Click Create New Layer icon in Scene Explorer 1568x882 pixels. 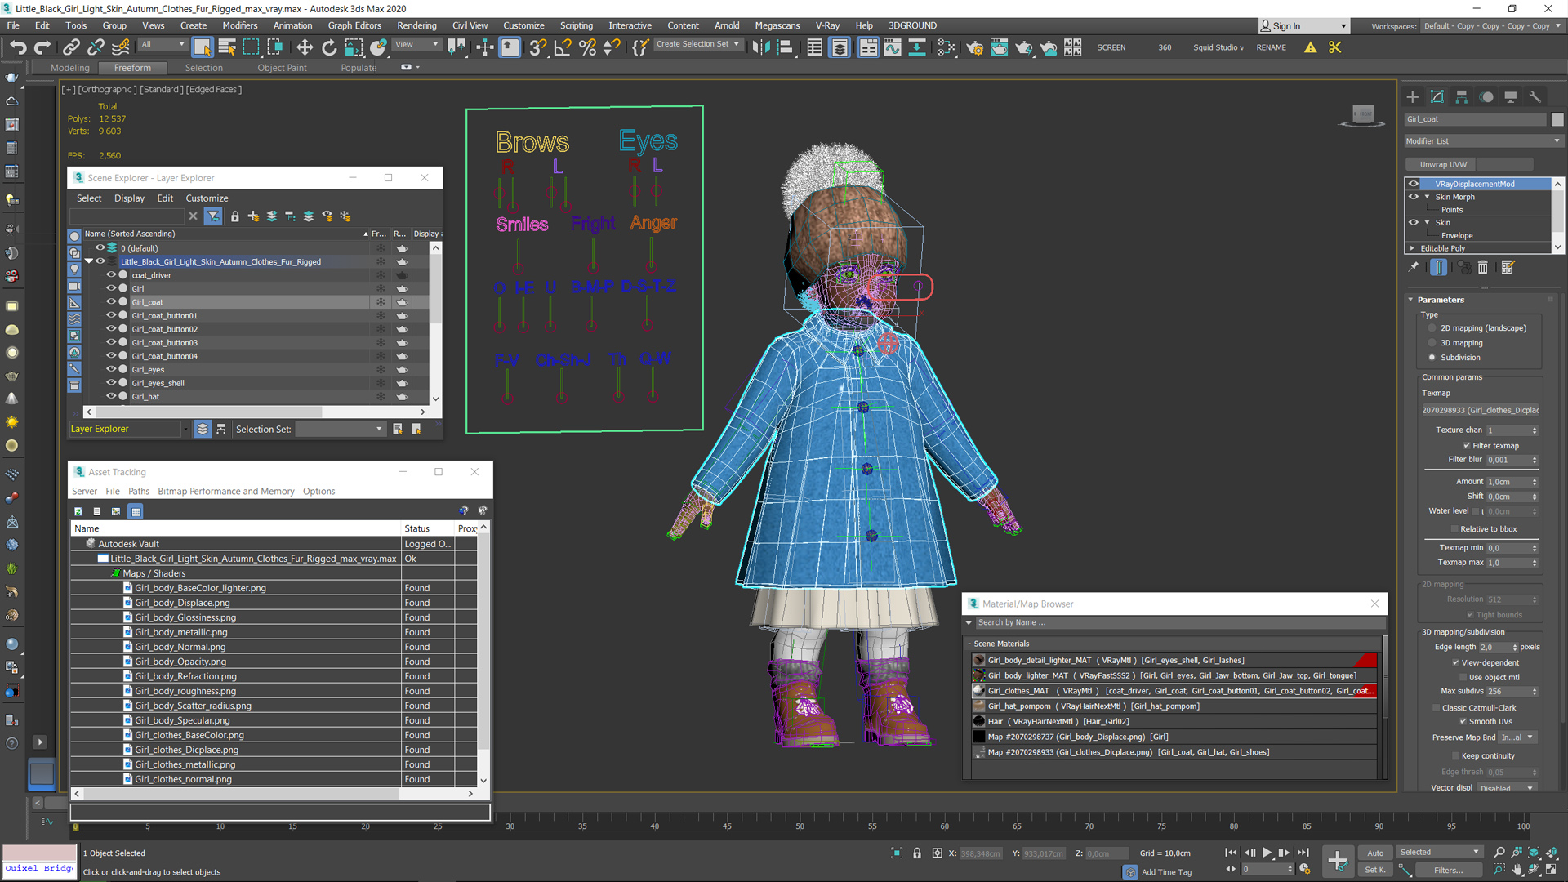pyautogui.click(x=253, y=216)
